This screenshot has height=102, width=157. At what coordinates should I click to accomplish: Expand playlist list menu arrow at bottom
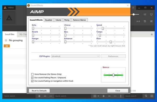tap(98, 96)
